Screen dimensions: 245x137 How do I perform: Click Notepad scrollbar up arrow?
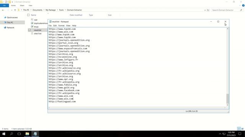(x=227, y=29)
